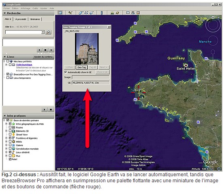Click the Routes layer road icon
The width and height of the screenshot is (224, 194).
[x=13, y=127]
